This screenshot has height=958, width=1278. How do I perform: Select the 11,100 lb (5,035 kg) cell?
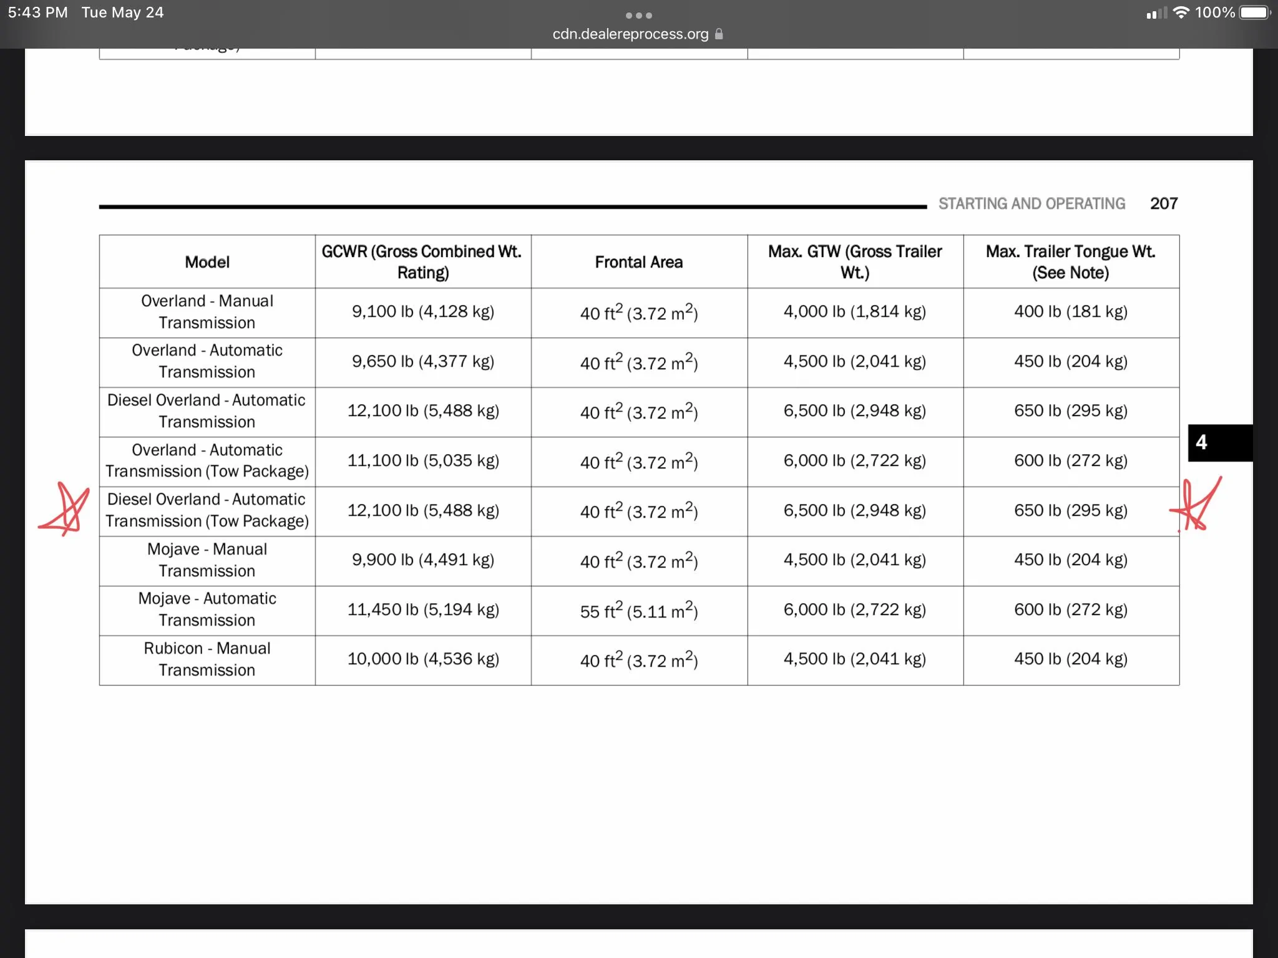click(x=423, y=461)
